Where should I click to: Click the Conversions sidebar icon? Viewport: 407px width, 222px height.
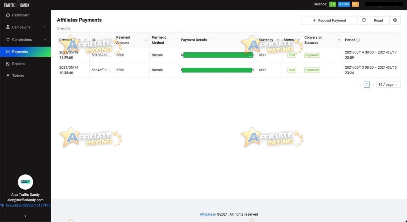click(x=8, y=40)
